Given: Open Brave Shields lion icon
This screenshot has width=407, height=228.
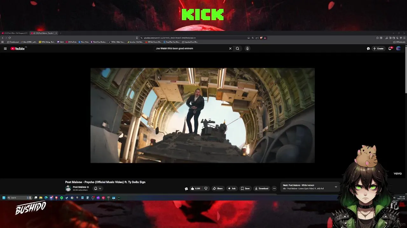Looking at the screenshot, I should [x=261, y=38].
